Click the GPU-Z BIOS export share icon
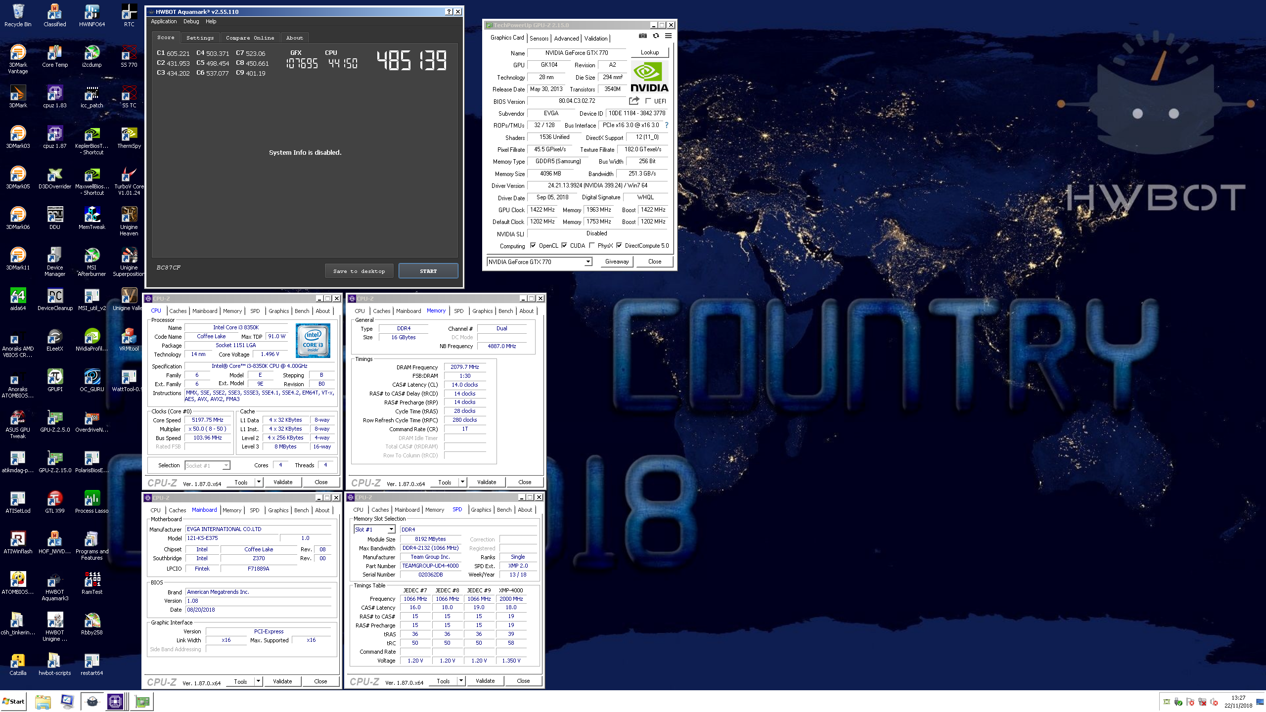The height and width of the screenshot is (712, 1266). point(634,101)
